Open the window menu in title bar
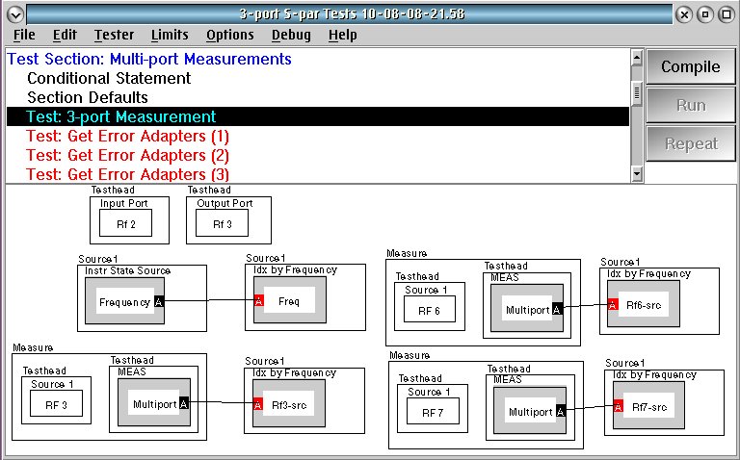Image resolution: width=740 pixels, height=460 pixels. point(15,14)
